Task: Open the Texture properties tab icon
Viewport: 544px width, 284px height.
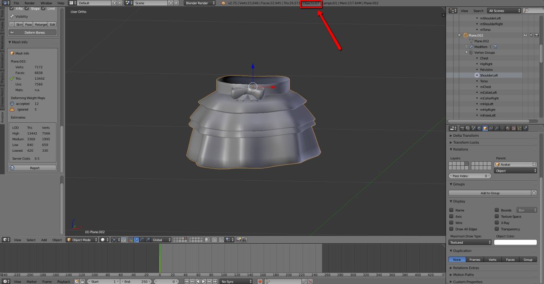Action: [514, 128]
